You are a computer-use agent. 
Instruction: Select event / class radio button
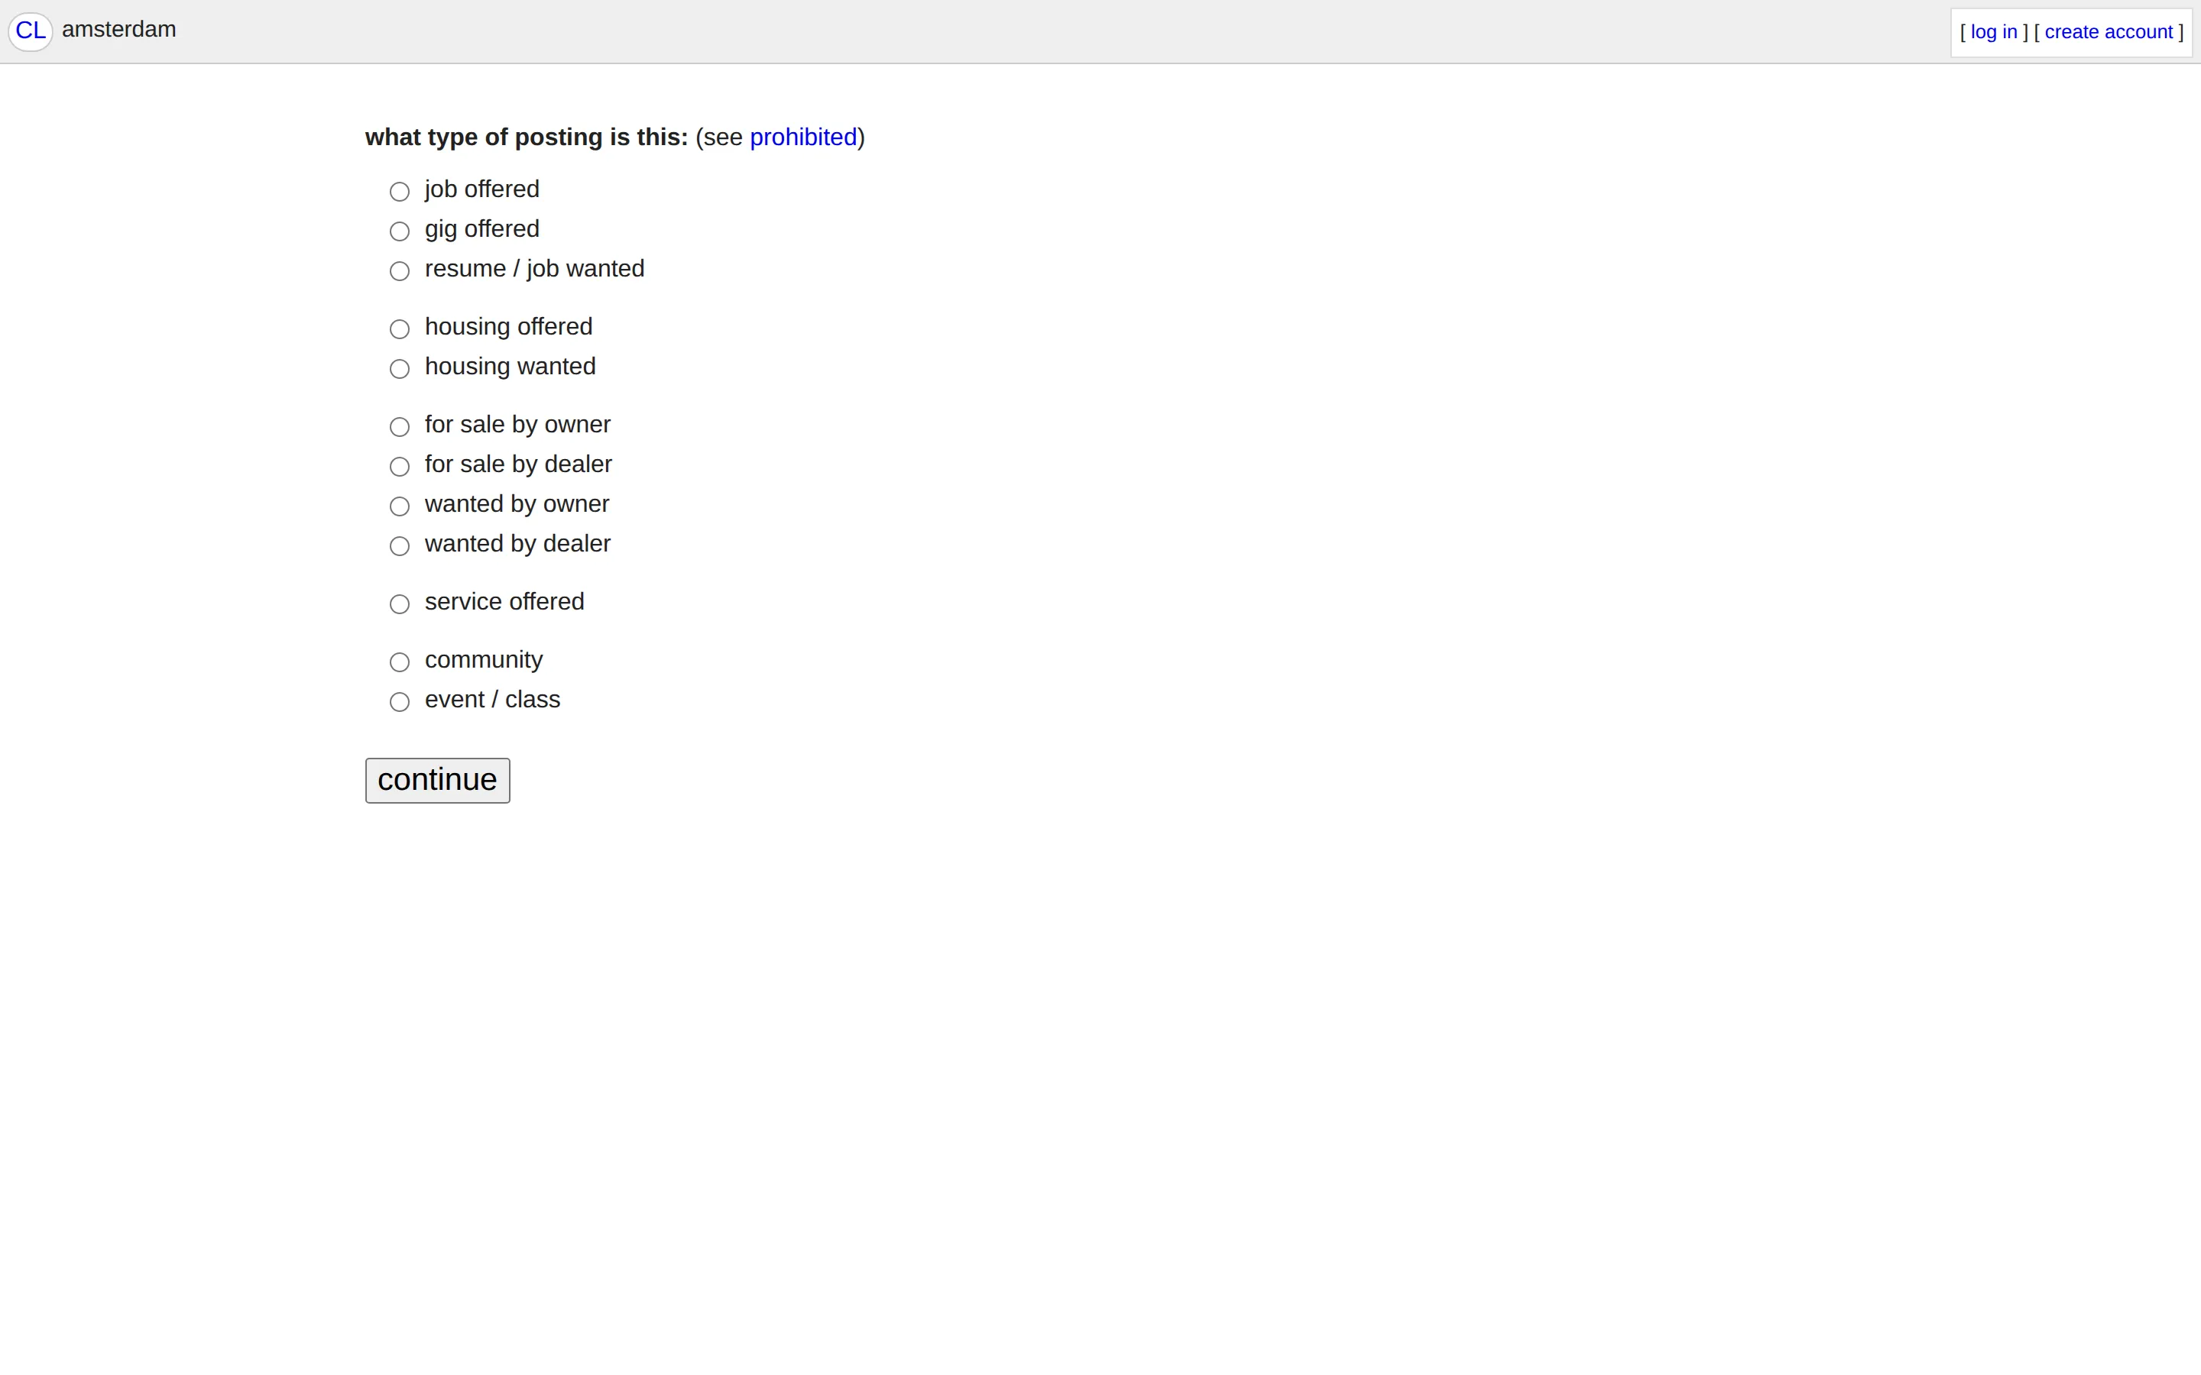coord(399,701)
